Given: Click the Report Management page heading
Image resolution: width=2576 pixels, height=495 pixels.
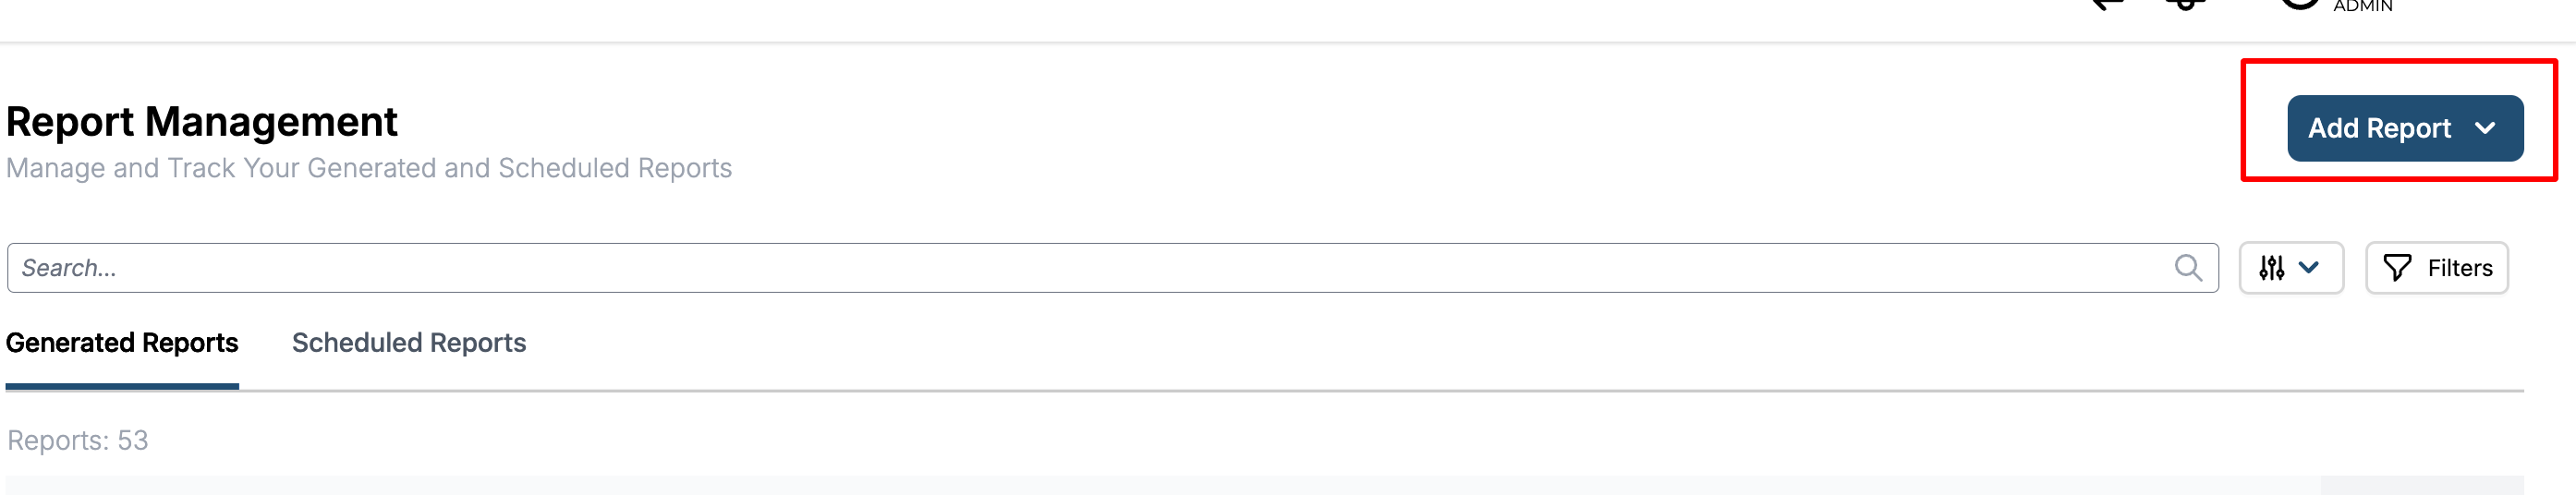Looking at the screenshot, I should click(x=202, y=122).
